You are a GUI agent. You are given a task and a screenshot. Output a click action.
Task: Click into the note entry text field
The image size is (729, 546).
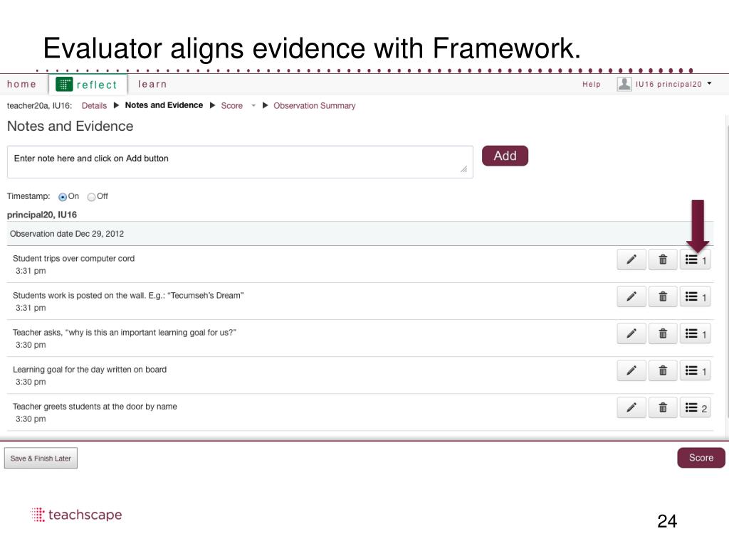point(240,161)
